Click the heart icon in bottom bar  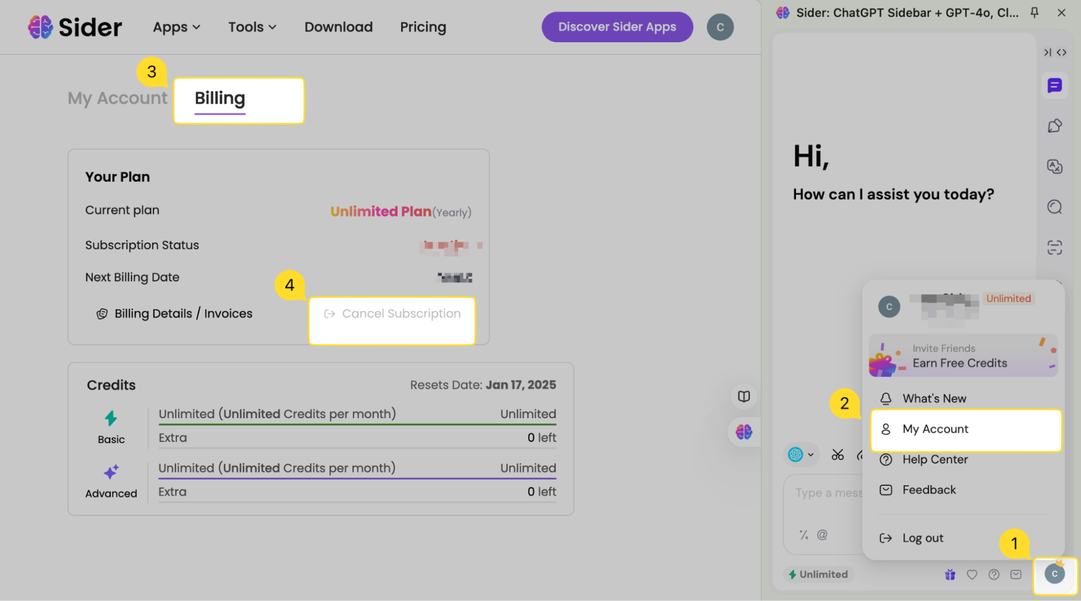(972, 574)
